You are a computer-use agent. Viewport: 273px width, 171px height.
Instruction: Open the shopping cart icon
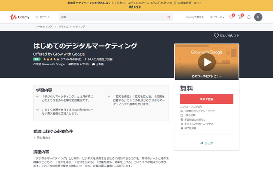pyautogui.click(x=240, y=17)
